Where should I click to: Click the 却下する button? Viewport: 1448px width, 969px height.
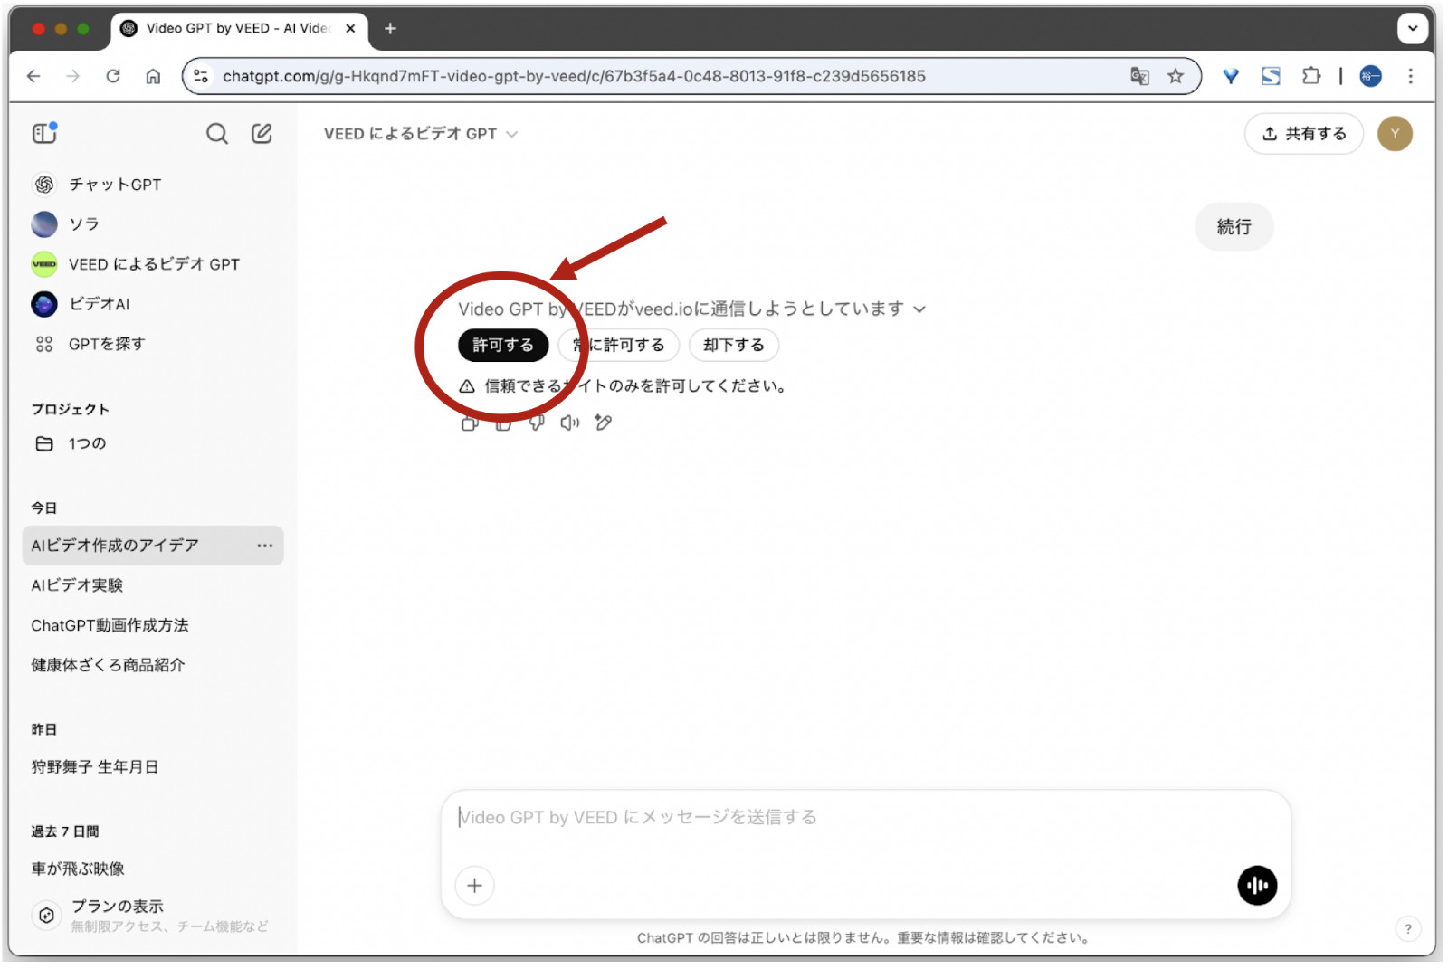tap(734, 345)
